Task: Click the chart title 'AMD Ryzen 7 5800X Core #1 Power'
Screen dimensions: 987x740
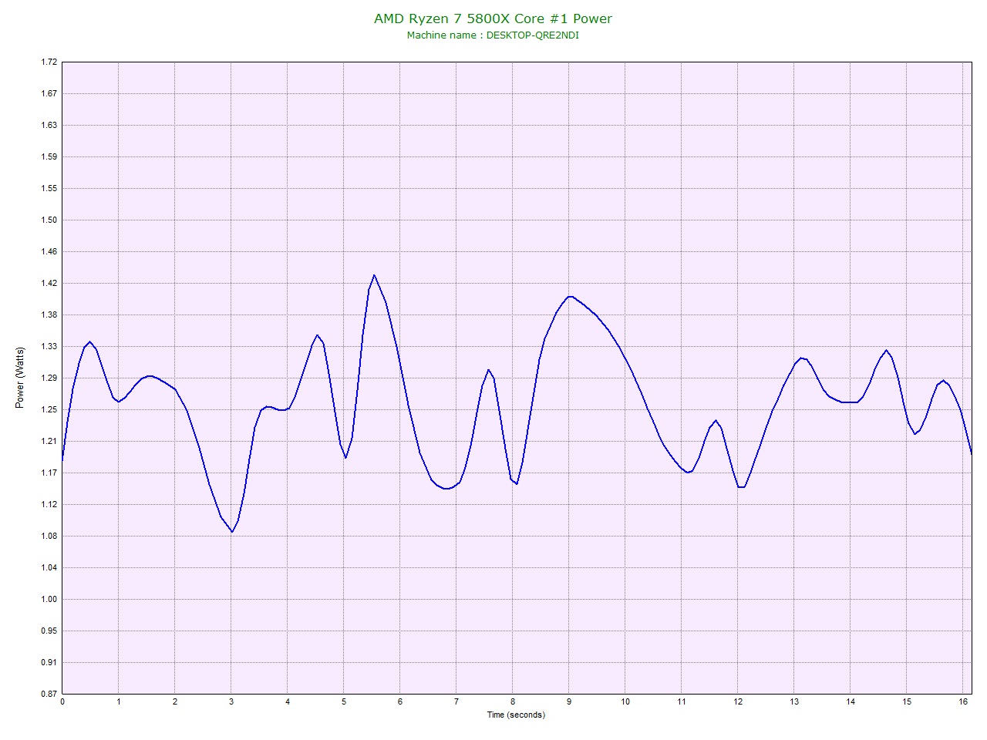Action: (x=493, y=18)
